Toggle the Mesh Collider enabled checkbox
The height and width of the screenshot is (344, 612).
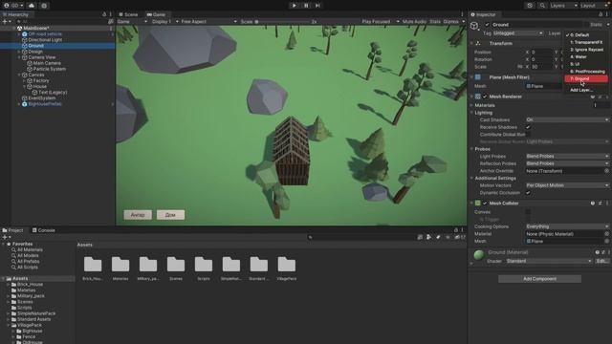click(x=485, y=204)
